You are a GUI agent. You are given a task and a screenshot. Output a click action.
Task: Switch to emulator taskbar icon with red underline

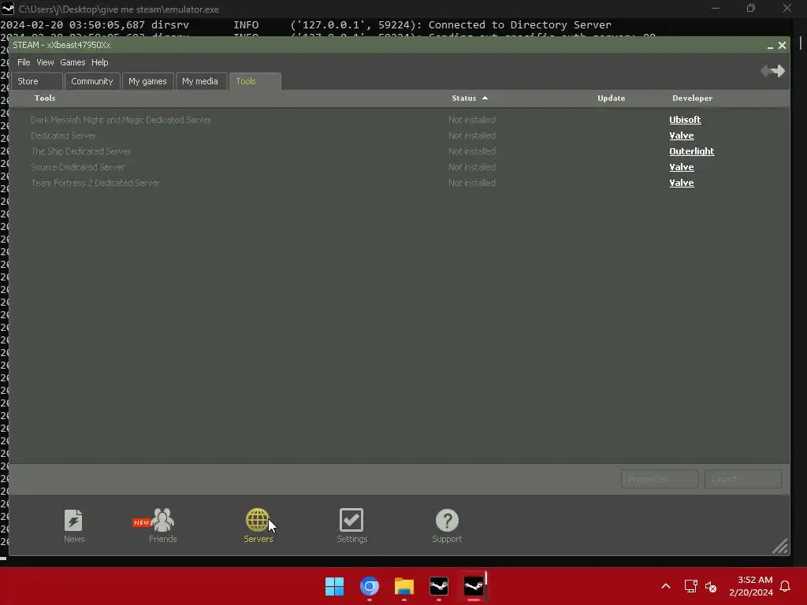click(474, 586)
